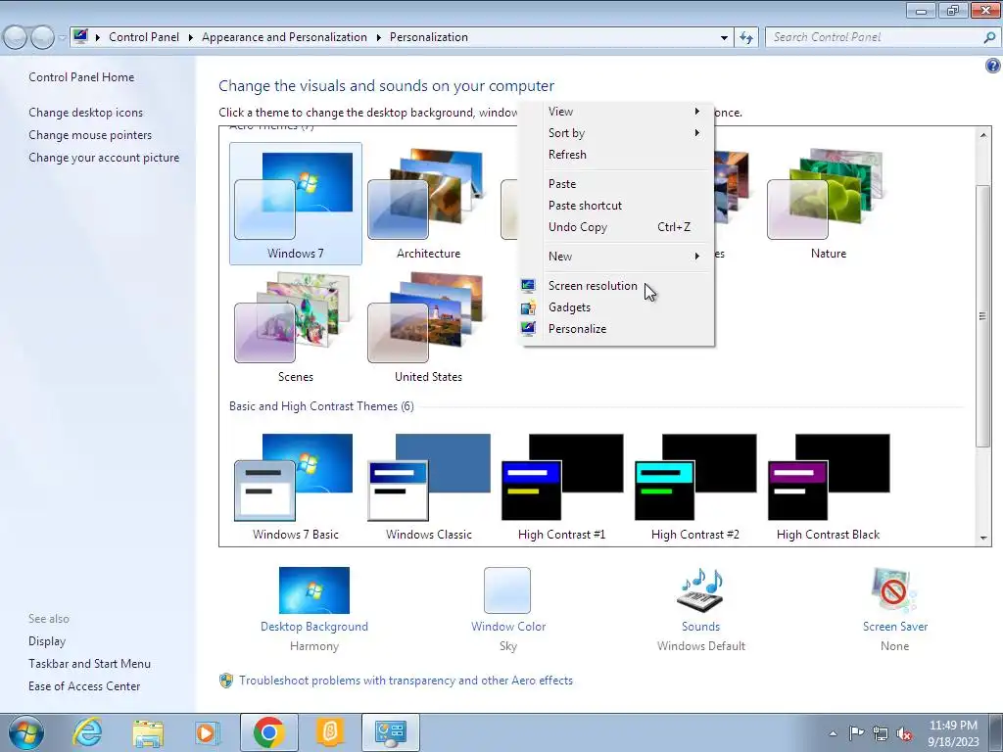Open the Screen Saver settings icon

[x=894, y=590]
